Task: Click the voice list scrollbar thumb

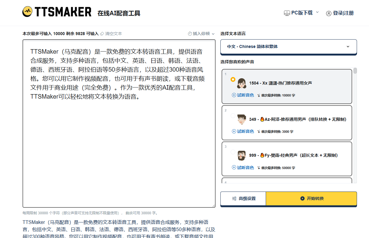Action: (x=355, y=71)
